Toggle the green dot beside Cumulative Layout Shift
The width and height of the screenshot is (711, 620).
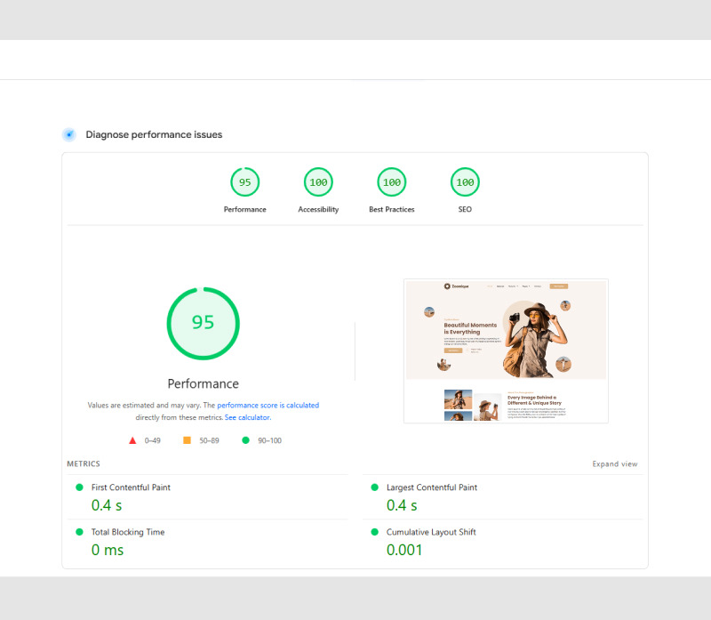(x=374, y=532)
